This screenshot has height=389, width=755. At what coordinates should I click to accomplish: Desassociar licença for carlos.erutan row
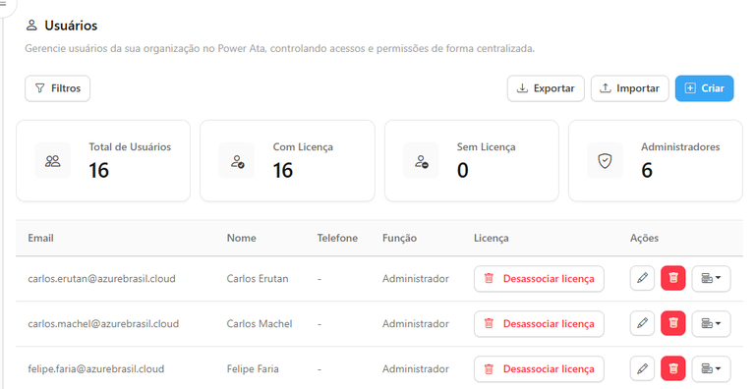click(x=539, y=279)
